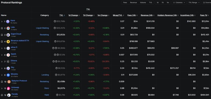Click the Liquid Staking category link for Lido
The width and height of the screenshot is (211, 99).
click(x=42, y=28)
